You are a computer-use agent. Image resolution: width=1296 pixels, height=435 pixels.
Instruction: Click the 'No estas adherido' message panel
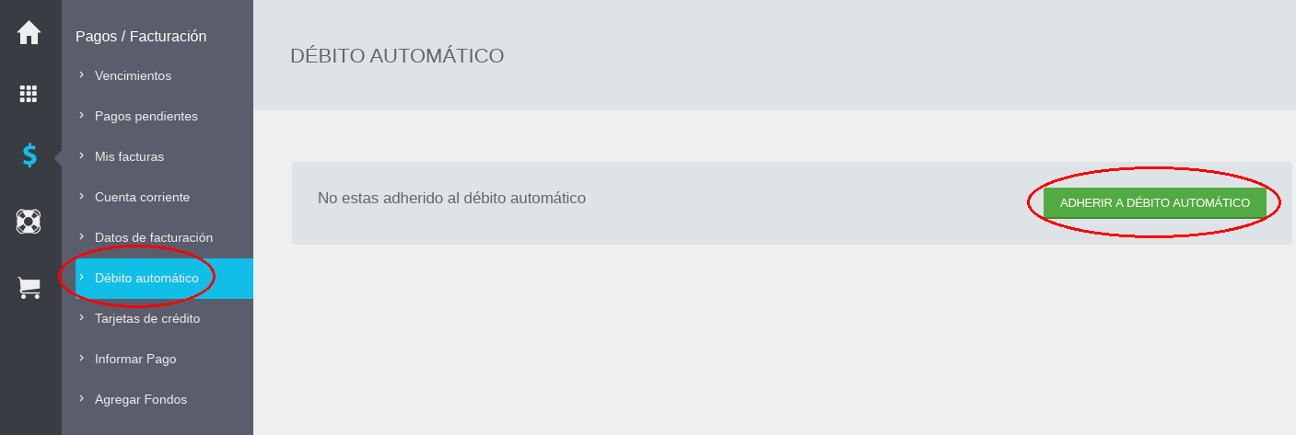point(791,203)
